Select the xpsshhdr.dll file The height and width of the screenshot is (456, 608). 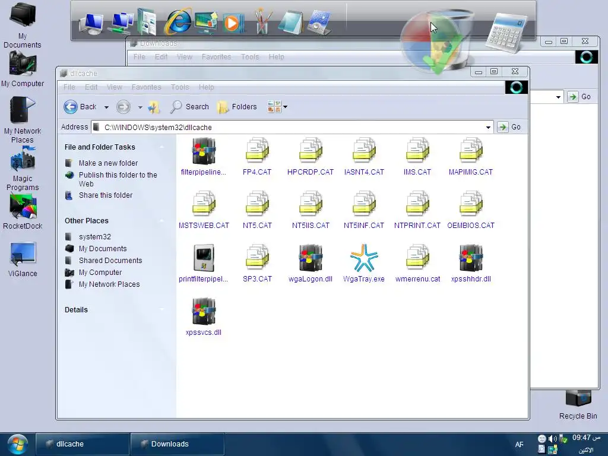coord(471,264)
